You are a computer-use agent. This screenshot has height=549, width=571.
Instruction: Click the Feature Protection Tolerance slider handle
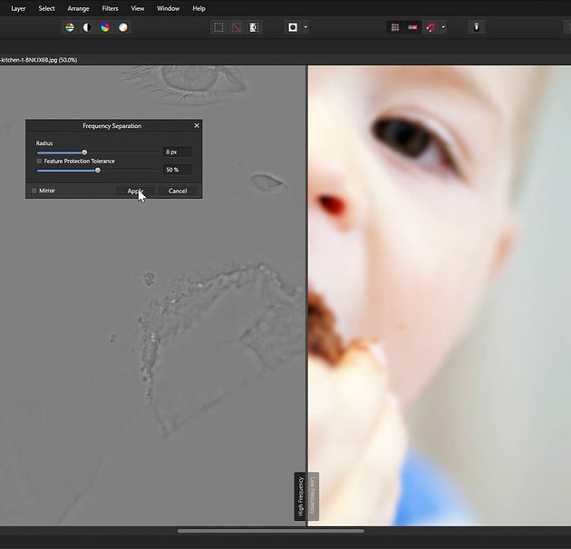98,171
